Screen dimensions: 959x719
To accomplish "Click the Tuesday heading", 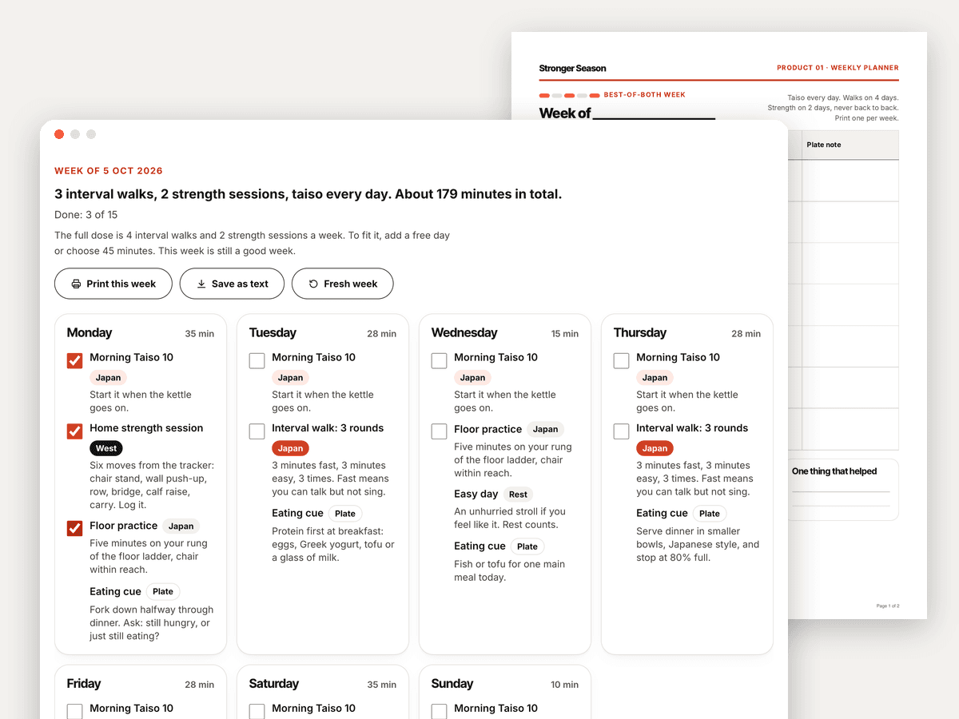I will [273, 333].
